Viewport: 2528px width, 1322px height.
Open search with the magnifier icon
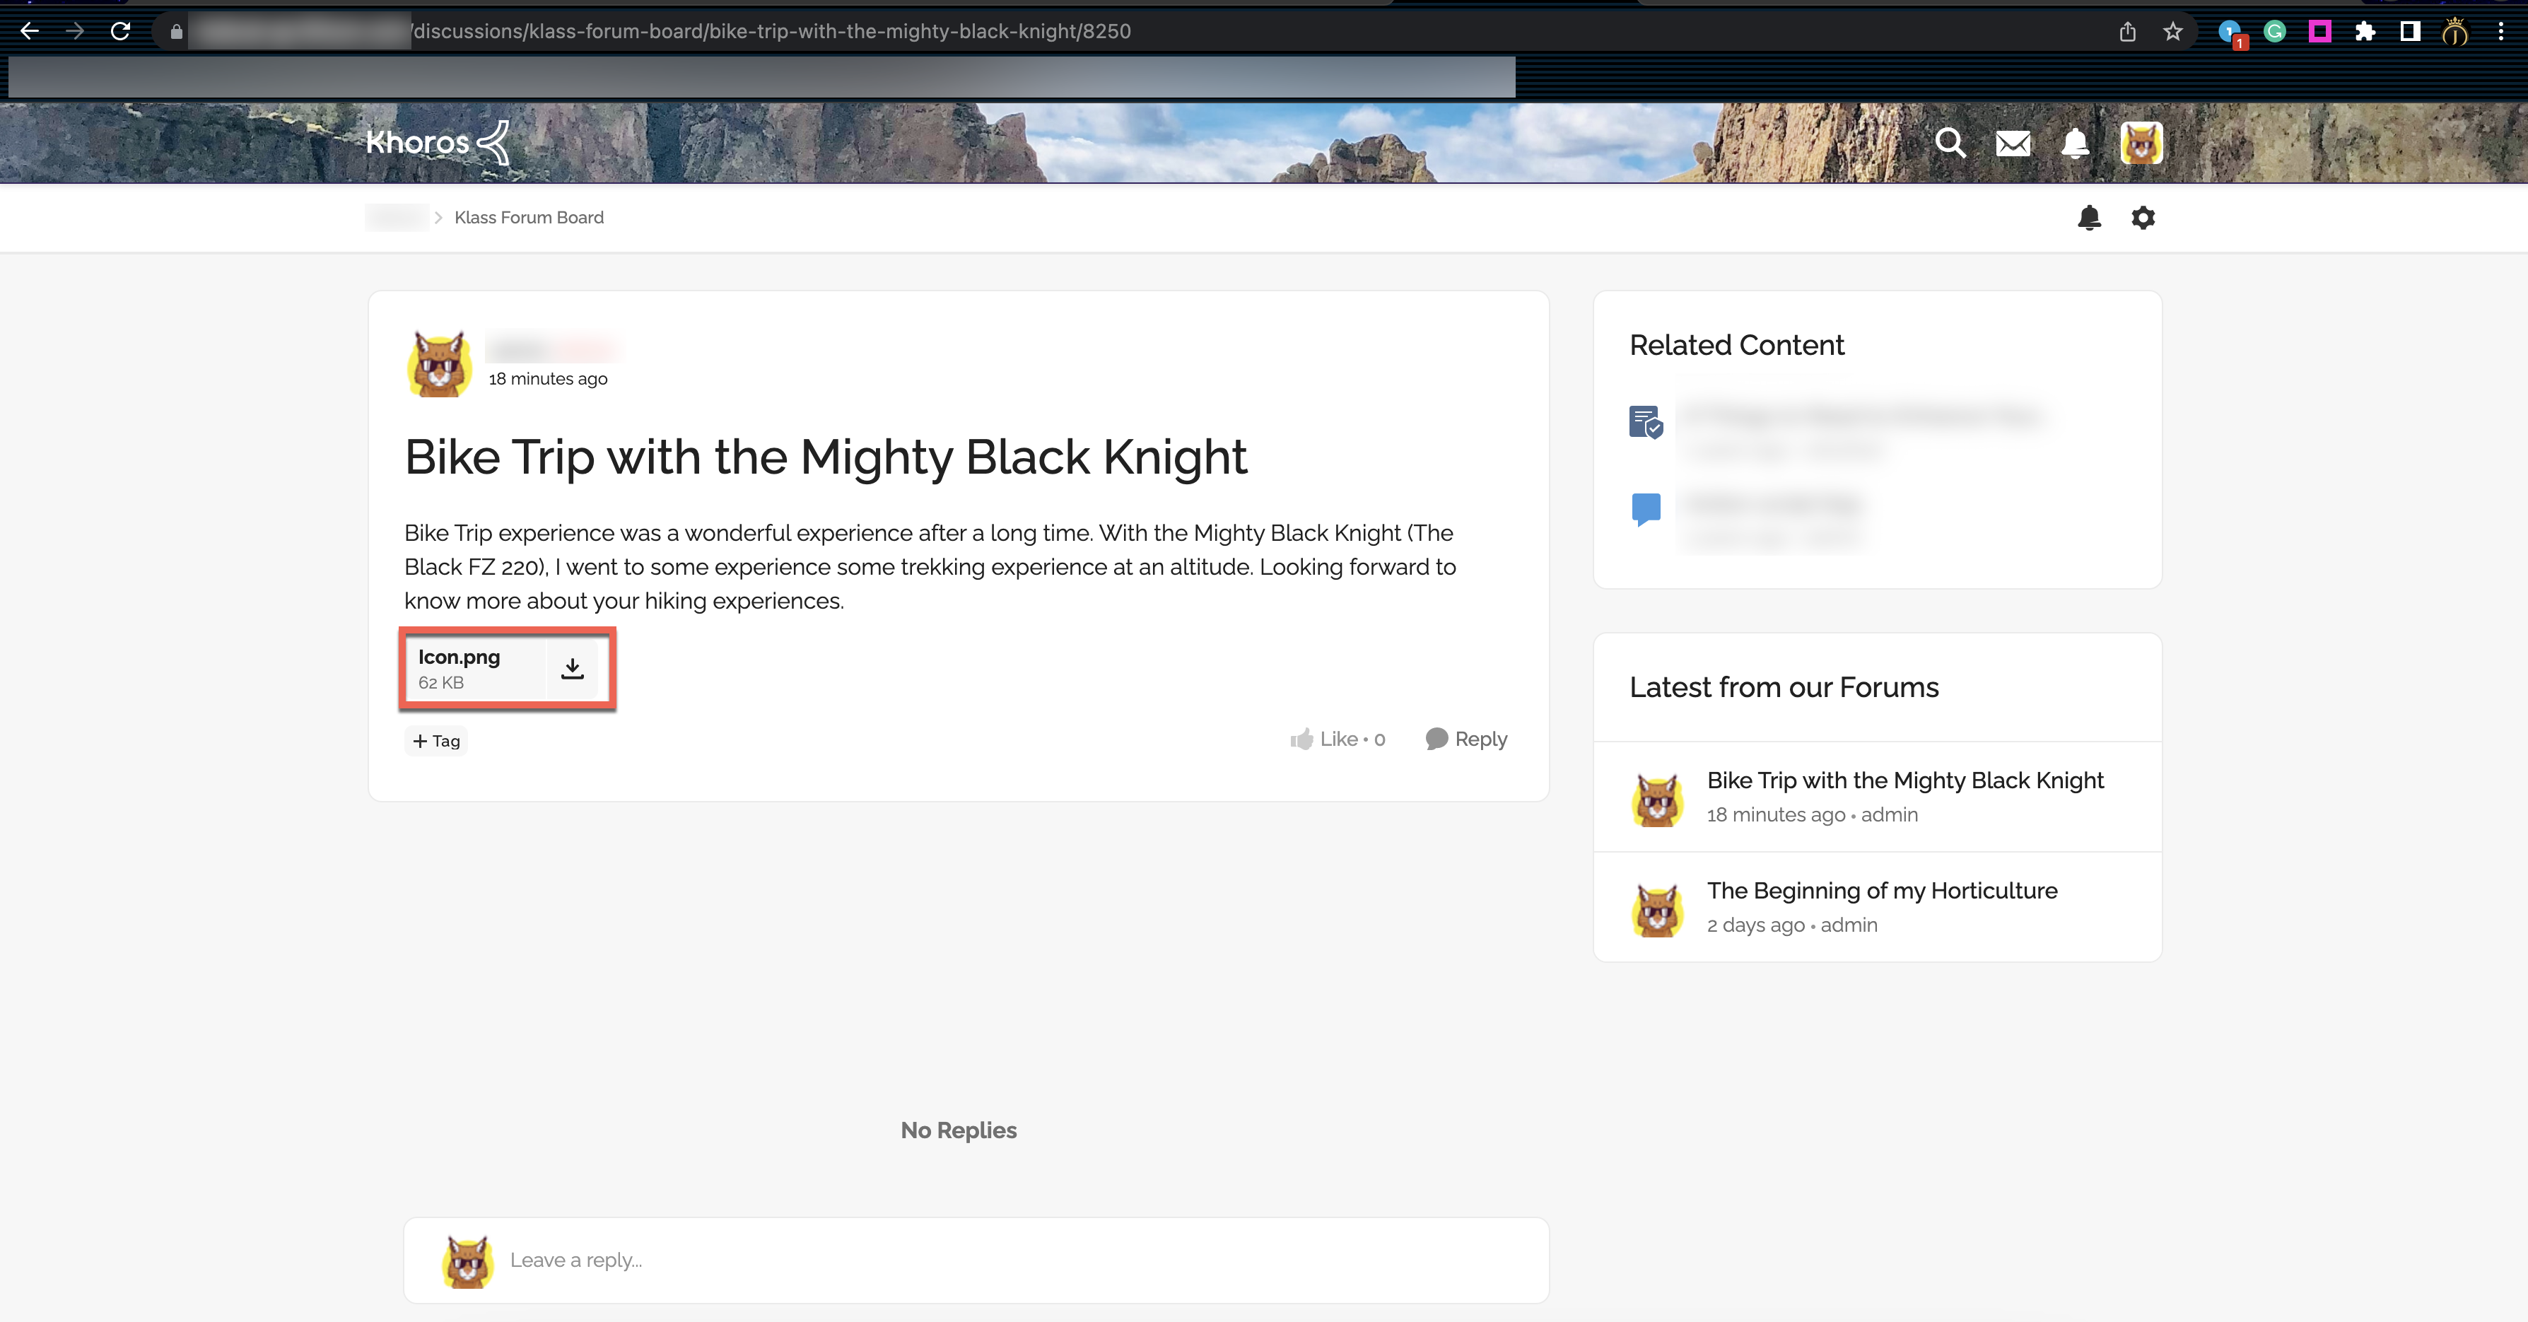click(x=1950, y=144)
